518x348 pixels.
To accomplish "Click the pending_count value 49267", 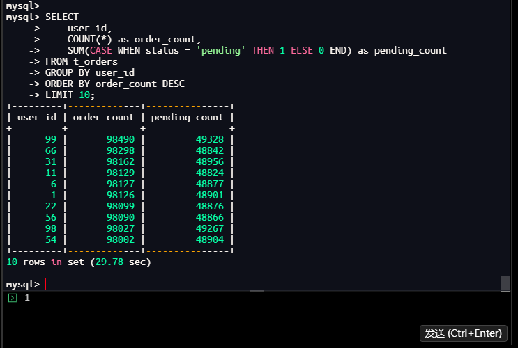I will [210, 228].
